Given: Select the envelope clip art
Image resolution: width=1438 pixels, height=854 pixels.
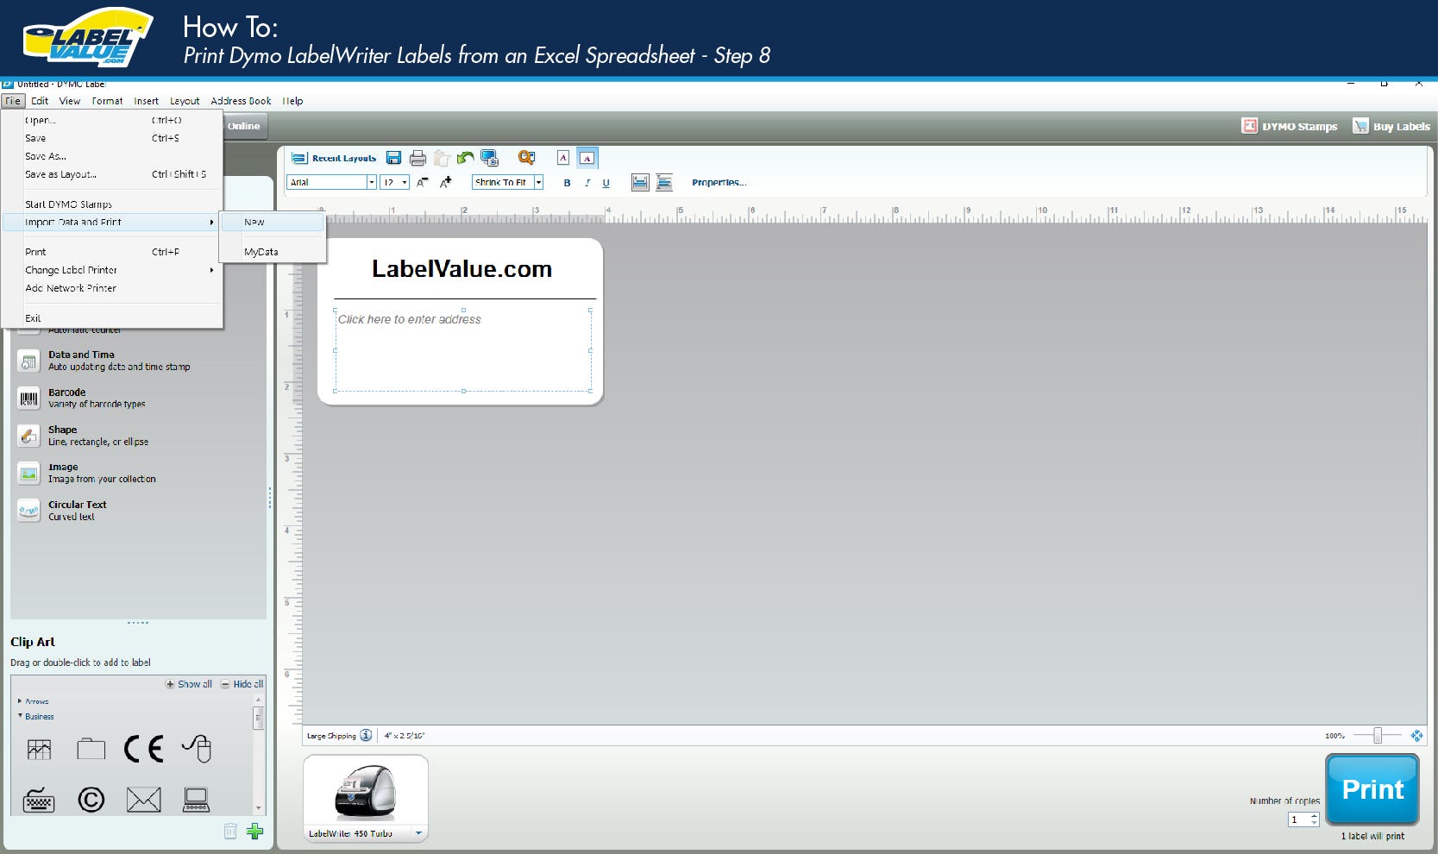Looking at the screenshot, I should [x=143, y=801].
